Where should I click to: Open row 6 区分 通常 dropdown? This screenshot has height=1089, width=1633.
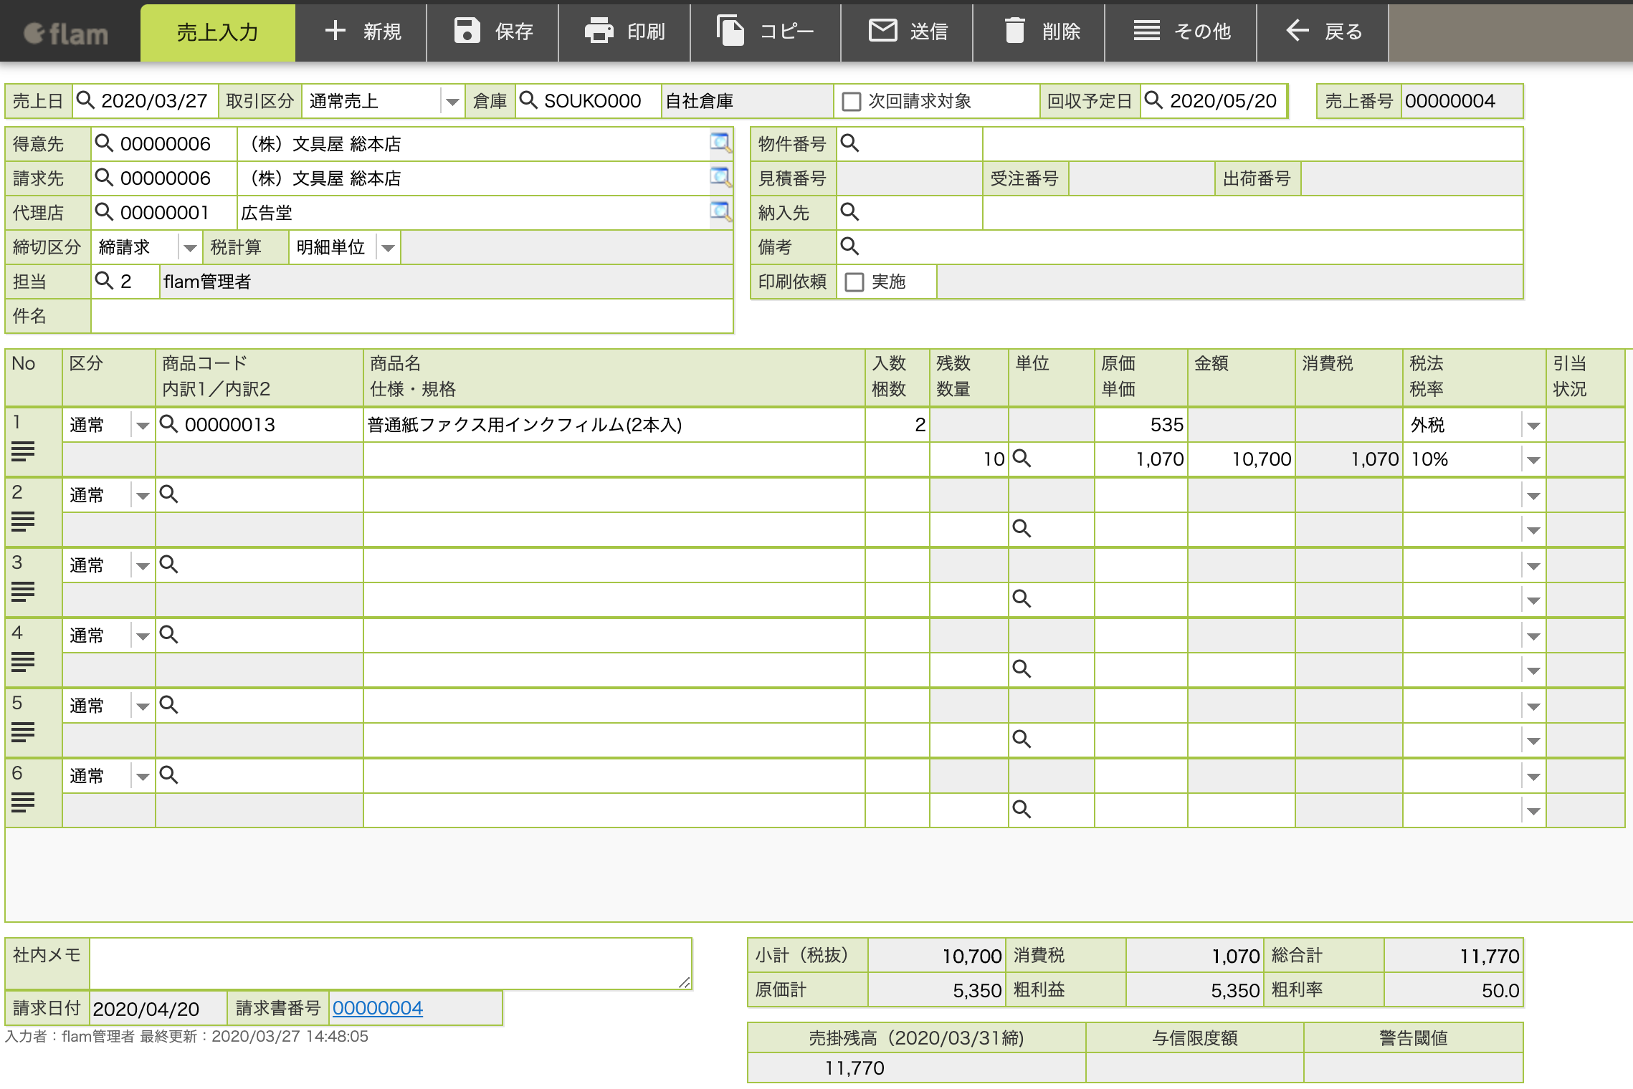click(143, 777)
